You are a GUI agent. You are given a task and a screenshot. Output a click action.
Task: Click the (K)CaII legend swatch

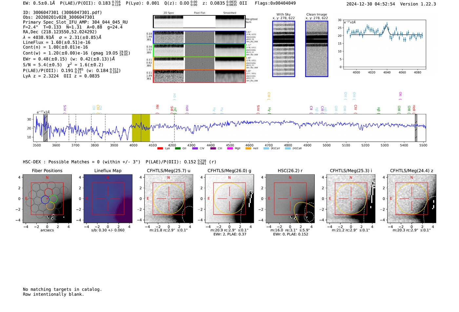tap(266, 149)
